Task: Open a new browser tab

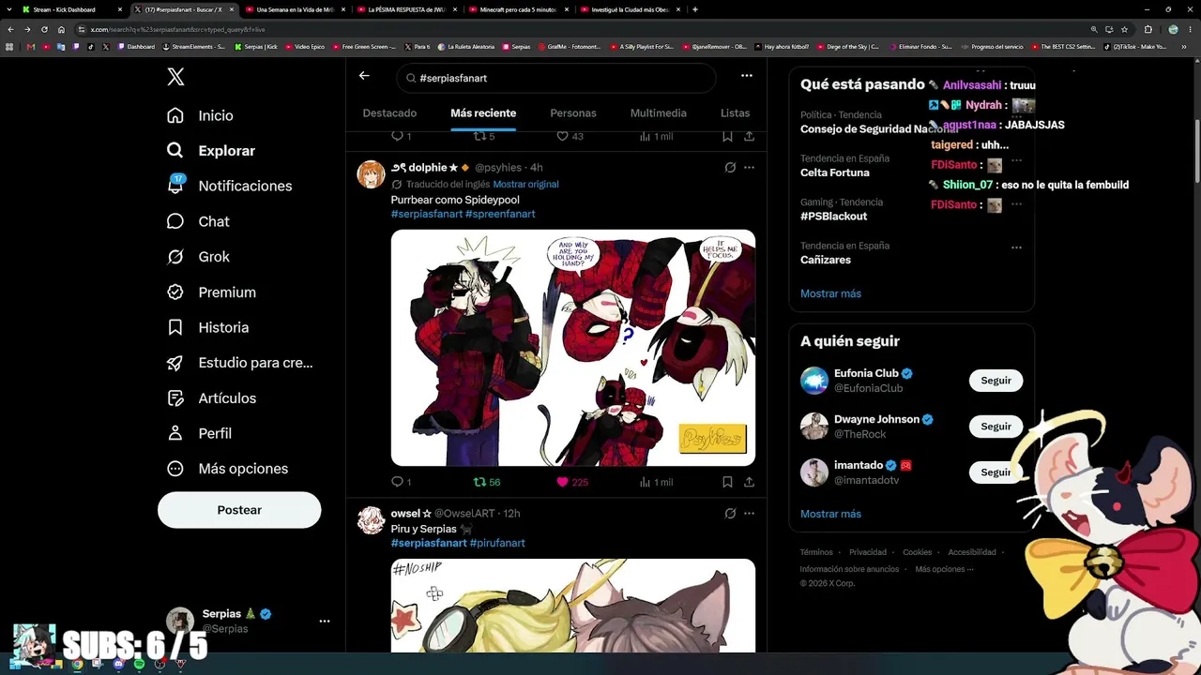Action: (694, 9)
